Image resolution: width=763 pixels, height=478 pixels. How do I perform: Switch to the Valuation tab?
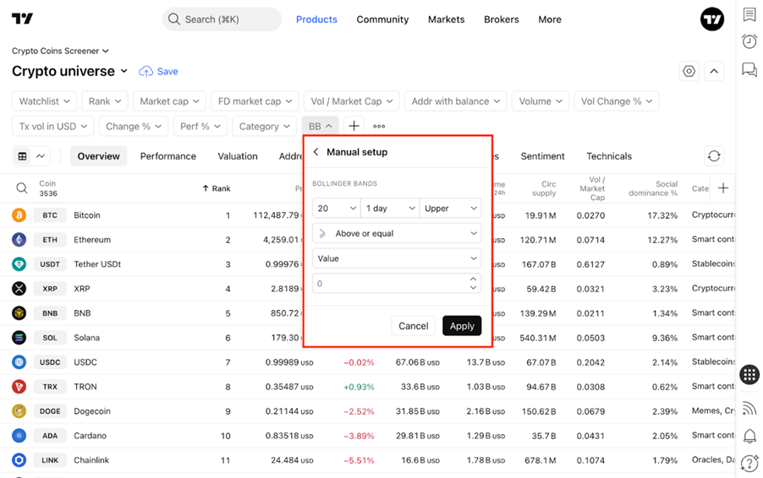[x=238, y=156]
